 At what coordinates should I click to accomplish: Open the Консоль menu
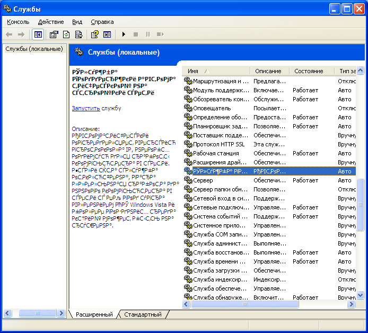tap(18, 22)
